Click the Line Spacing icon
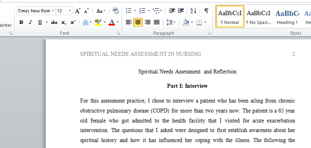Image resolution: width=311 pixels, height=148 pixels. [x=169, y=22]
